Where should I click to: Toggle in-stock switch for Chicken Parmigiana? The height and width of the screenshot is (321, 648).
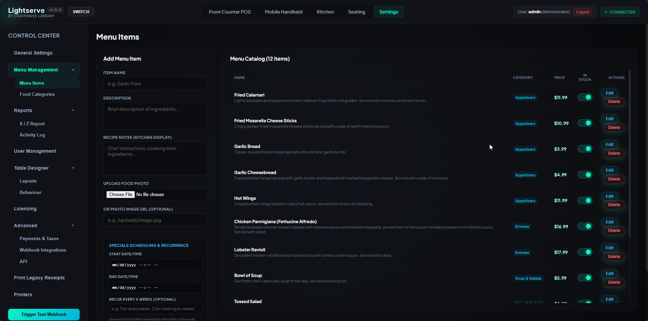coord(585,226)
